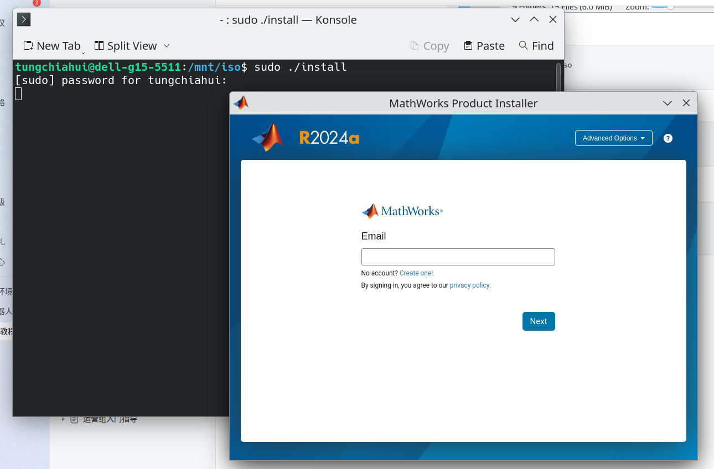
Task: Click the red notification badge at top
Action: tap(37, 3)
